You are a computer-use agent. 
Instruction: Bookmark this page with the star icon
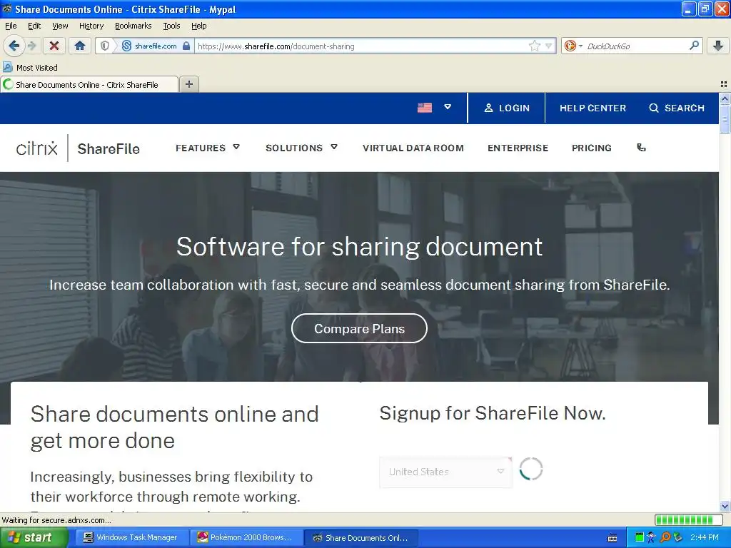[x=534, y=46]
